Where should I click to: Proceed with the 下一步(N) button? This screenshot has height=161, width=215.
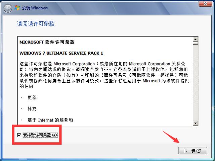tap(192, 151)
